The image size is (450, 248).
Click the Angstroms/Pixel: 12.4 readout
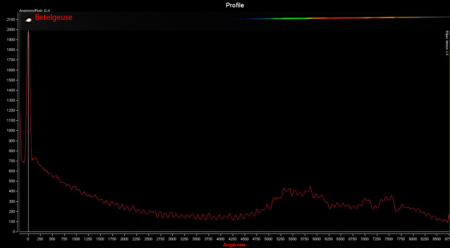click(35, 10)
